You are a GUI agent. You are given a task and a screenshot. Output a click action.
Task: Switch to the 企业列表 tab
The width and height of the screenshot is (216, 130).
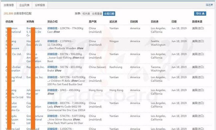pyautogui.click(x=24, y=5)
